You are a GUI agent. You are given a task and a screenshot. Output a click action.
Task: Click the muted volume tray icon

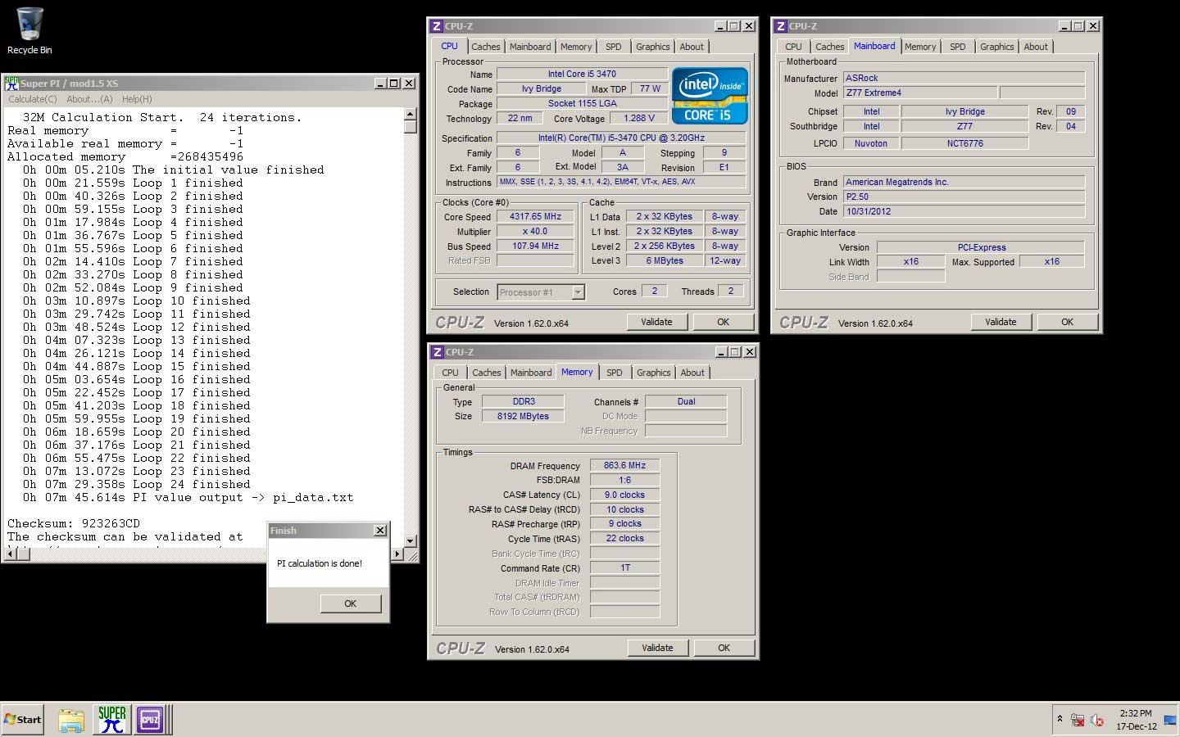(1097, 721)
